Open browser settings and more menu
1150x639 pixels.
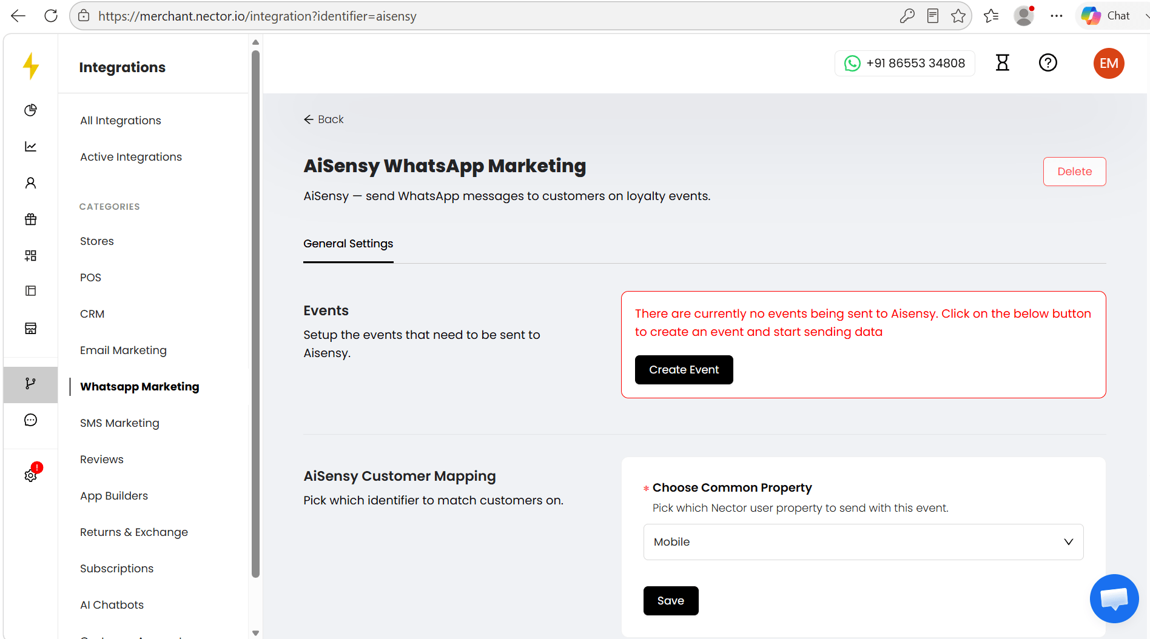[1057, 16]
